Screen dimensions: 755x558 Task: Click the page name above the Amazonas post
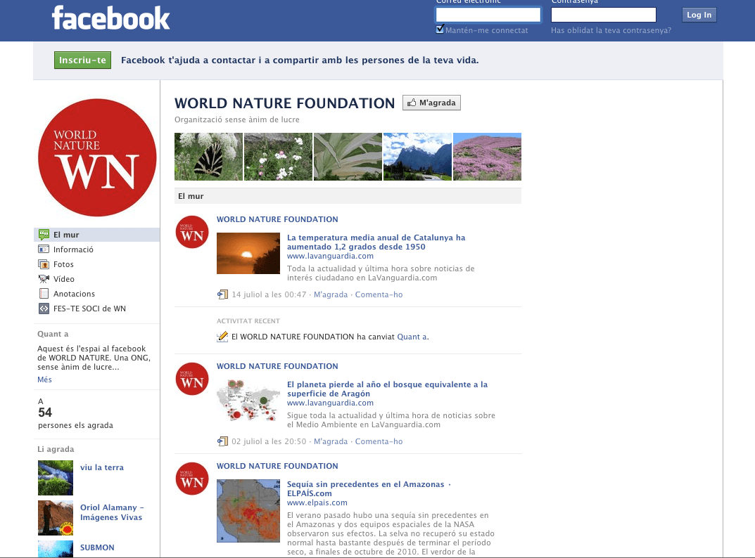pos(277,466)
